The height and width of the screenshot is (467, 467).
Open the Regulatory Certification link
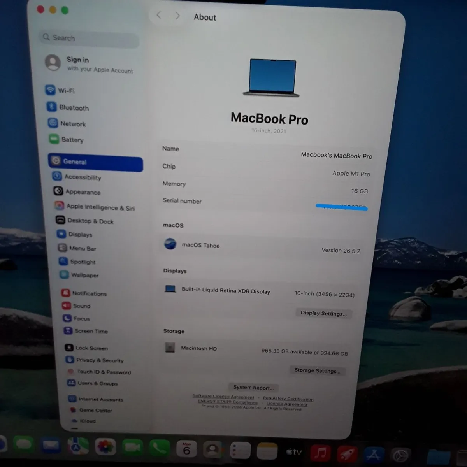point(288,399)
